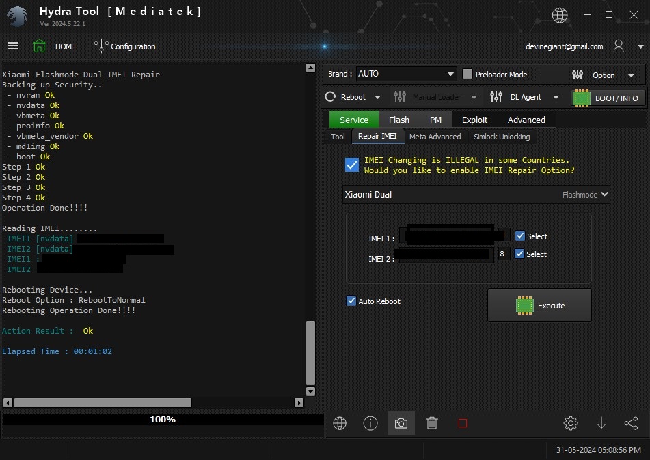Click the Execute button
The height and width of the screenshot is (460, 650).
pos(539,306)
